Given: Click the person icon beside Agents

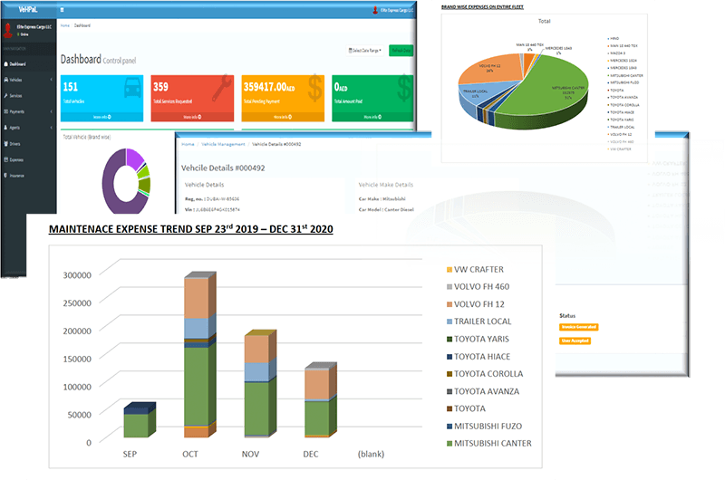Looking at the screenshot, I should (5, 128).
